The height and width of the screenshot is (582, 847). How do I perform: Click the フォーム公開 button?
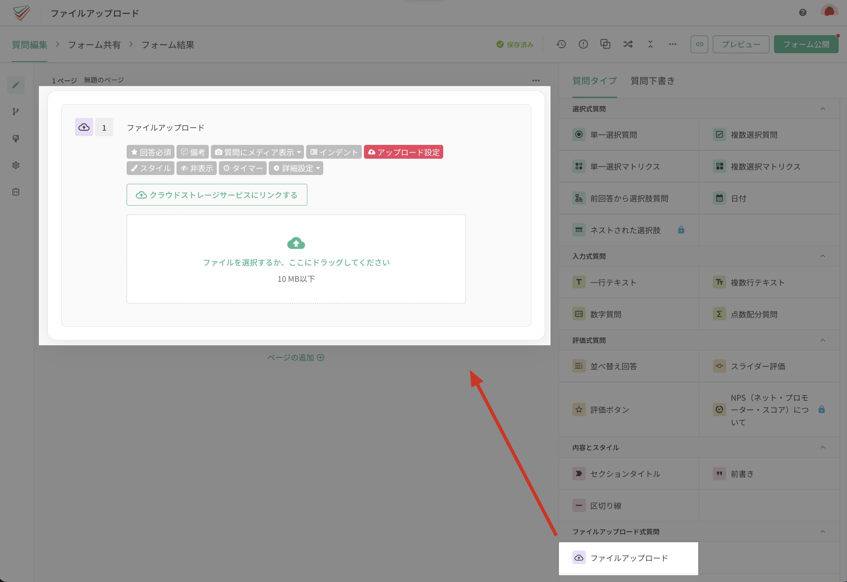point(806,44)
